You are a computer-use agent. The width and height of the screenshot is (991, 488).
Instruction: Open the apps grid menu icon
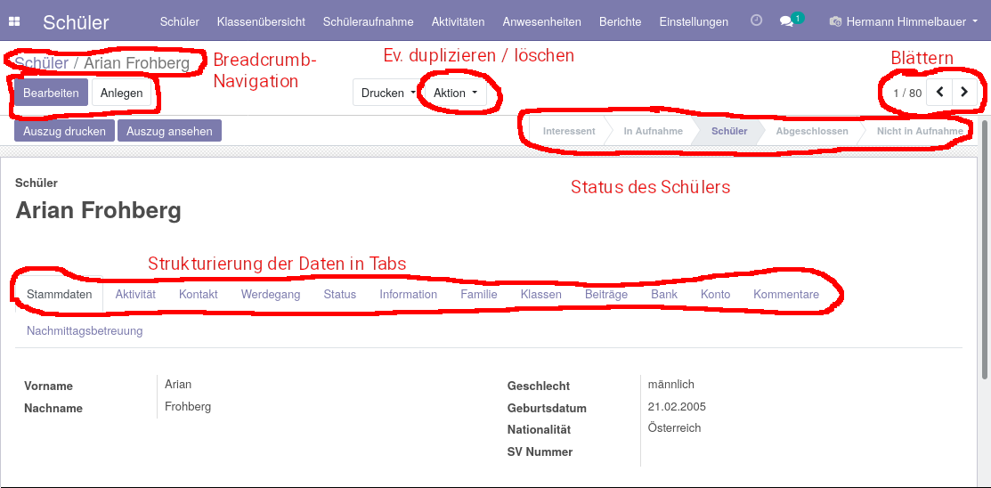coord(14,21)
